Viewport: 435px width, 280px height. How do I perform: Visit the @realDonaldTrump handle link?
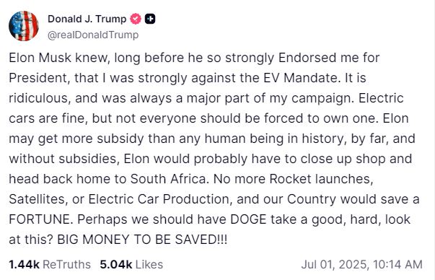point(93,35)
